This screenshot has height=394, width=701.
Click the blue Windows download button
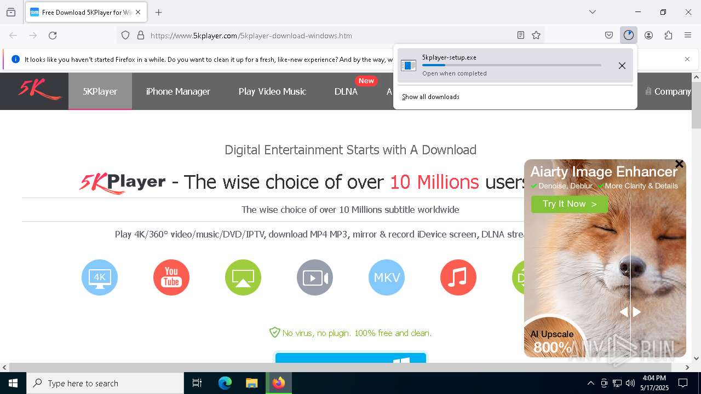[350, 358]
